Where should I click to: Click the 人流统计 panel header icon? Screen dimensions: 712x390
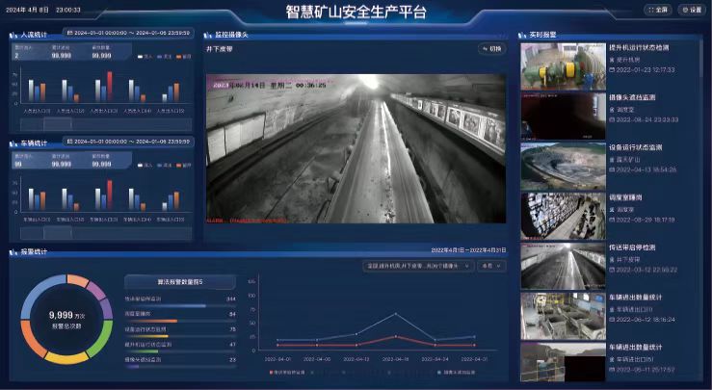pos(14,35)
